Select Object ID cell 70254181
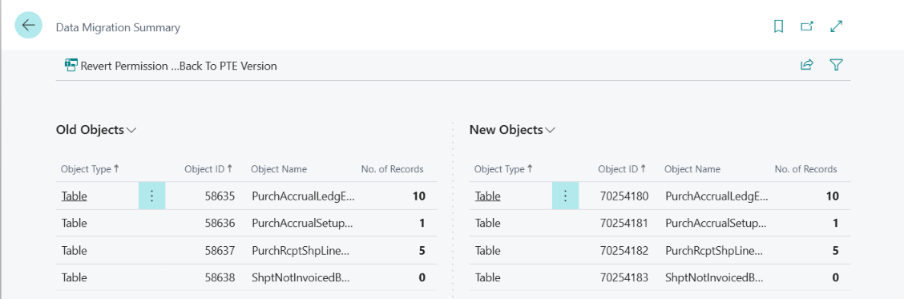Screen dimensions: 904x299 click(624, 223)
